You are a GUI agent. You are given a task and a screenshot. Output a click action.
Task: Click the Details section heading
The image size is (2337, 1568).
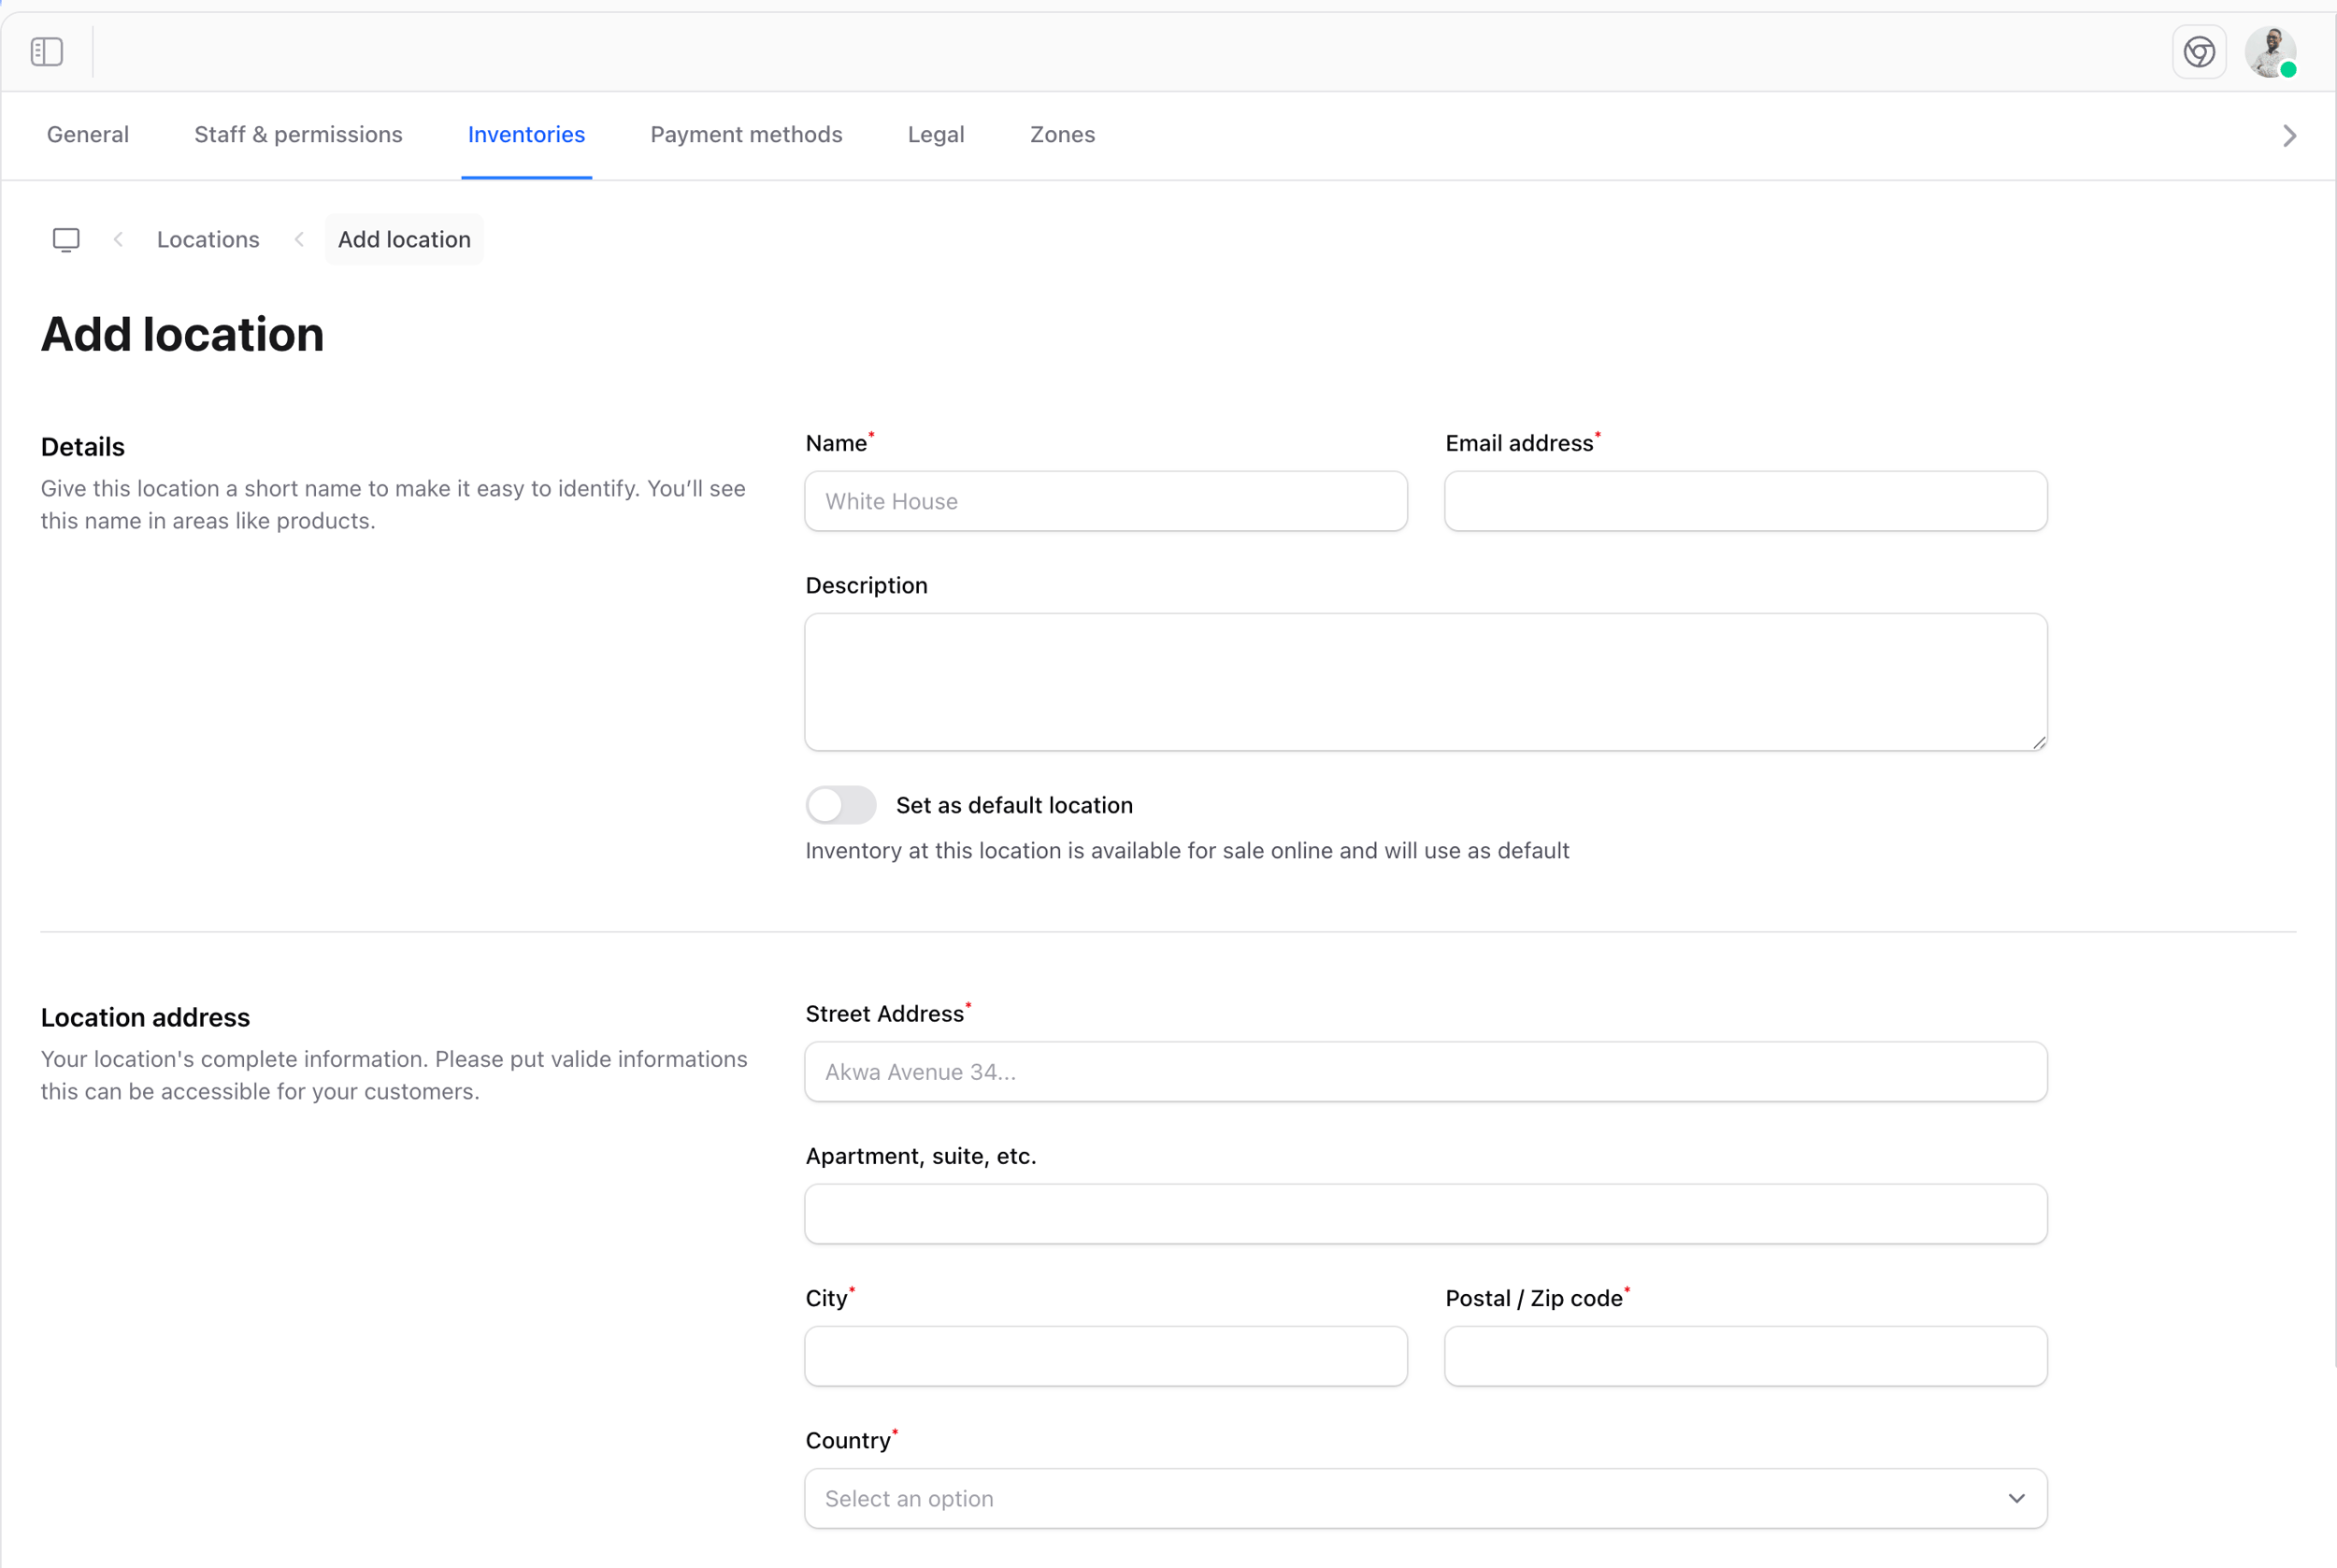83,447
